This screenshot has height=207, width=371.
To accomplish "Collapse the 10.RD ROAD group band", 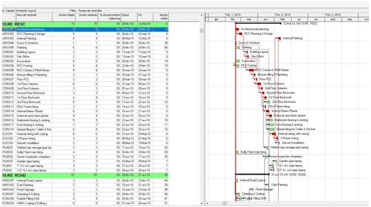I will point(85,175).
